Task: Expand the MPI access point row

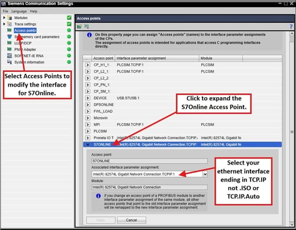Action: point(88,124)
